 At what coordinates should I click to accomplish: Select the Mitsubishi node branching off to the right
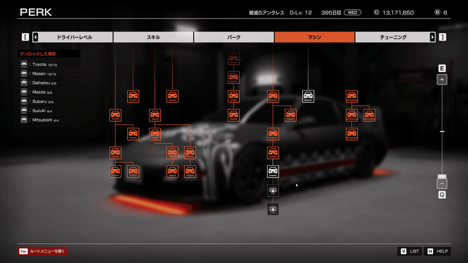369,115
